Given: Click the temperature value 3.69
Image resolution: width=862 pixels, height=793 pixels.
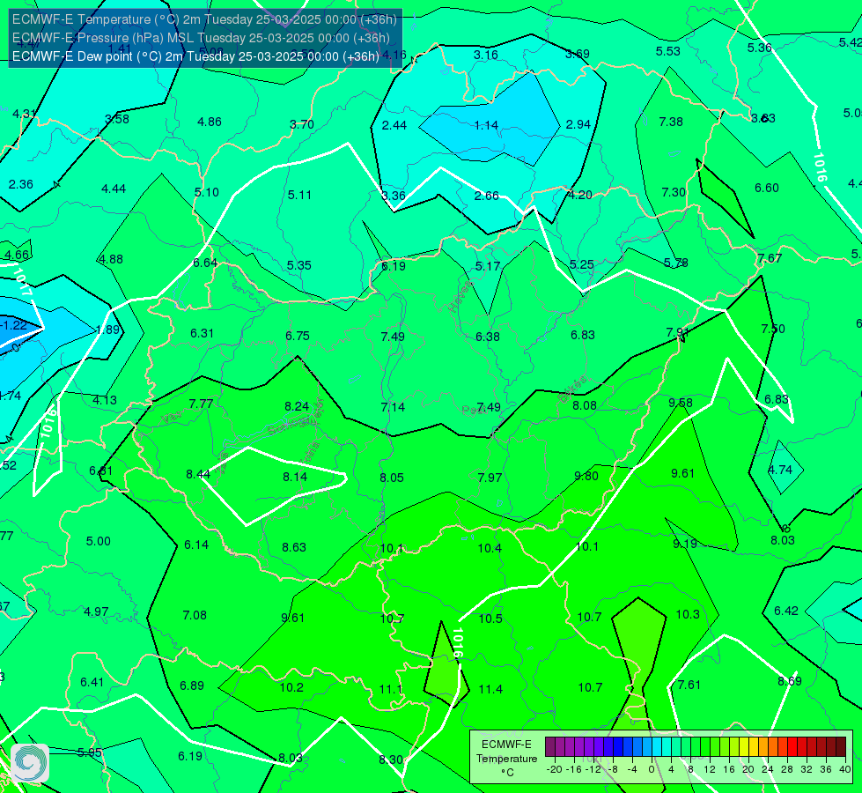Looking at the screenshot, I should pos(578,54).
